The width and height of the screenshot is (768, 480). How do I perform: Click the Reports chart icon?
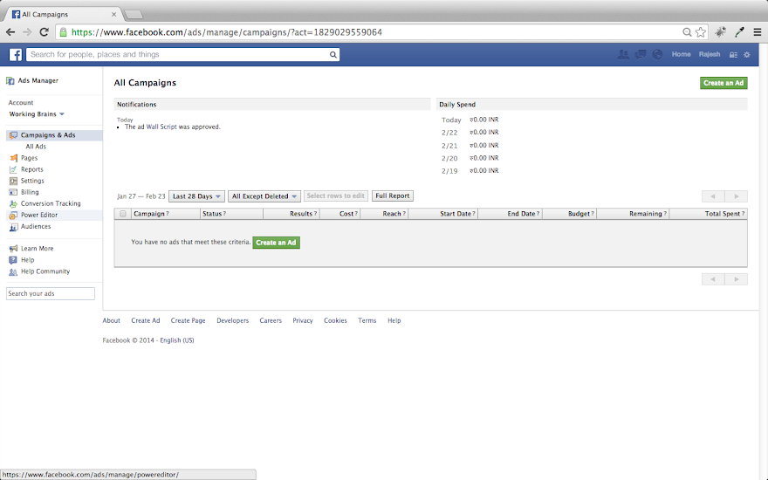point(13,169)
